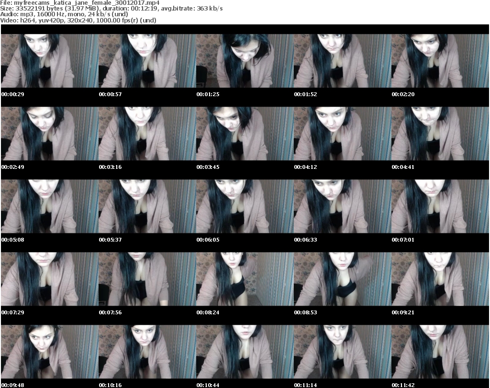490x388 pixels.
Task: Select the thumbnail at 00:03:45
Action: click(245, 133)
